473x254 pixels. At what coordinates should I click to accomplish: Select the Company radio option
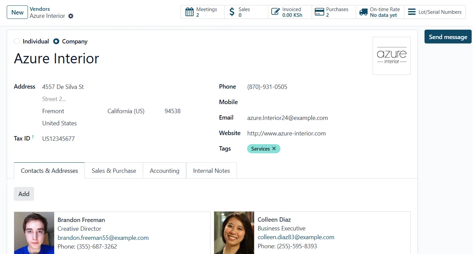tap(56, 41)
